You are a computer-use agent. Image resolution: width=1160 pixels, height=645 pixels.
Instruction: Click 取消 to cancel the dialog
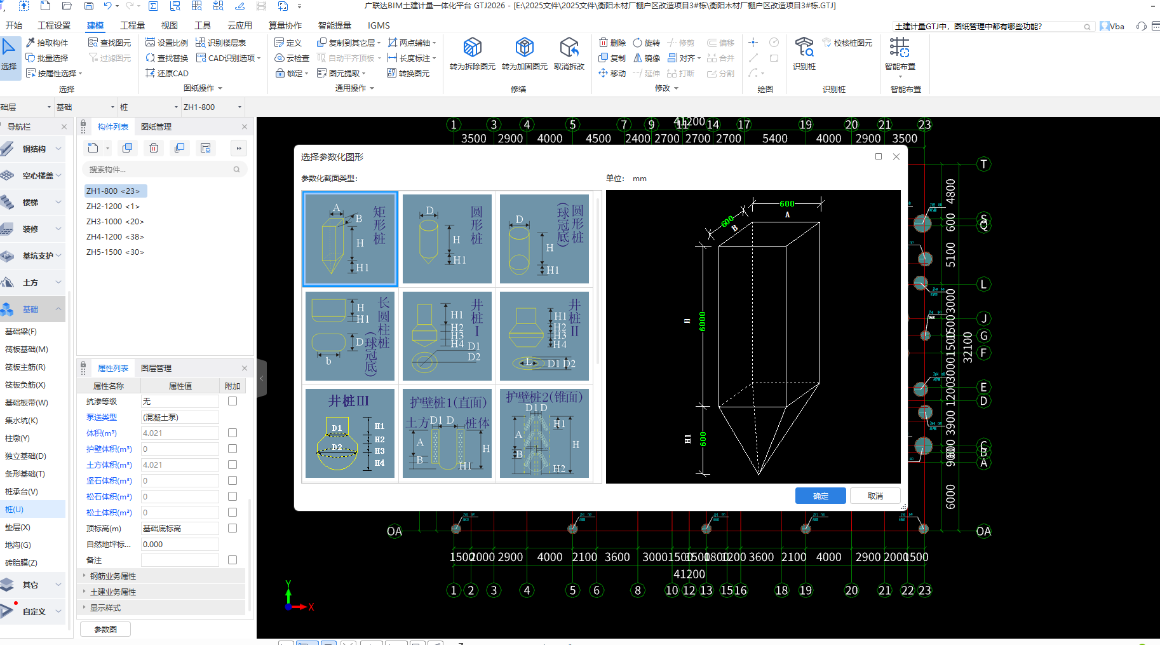875,496
